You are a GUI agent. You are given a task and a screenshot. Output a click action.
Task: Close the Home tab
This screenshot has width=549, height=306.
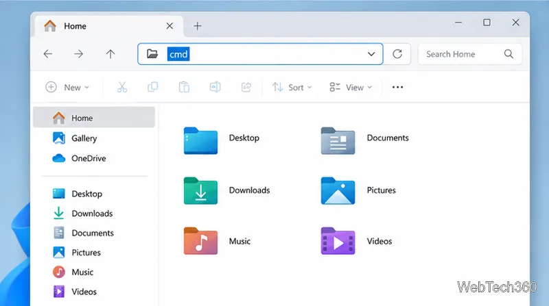coord(170,26)
